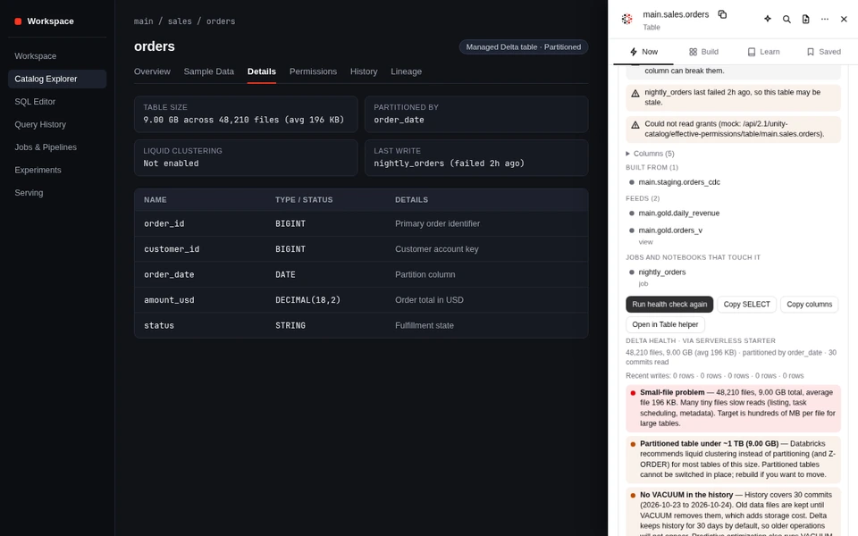This screenshot has width=858, height=536.
Task: Click 'main' in the breadcrumb path
Action: (x=143, y=21)
